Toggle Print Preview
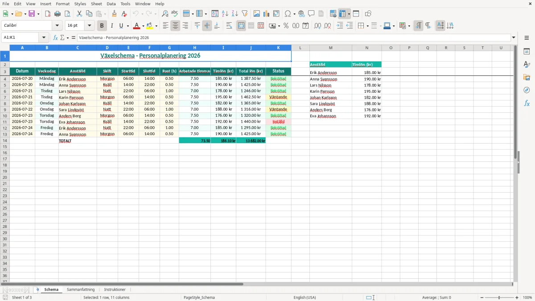The height and width of the screenshot is (301, 535). 67,14
